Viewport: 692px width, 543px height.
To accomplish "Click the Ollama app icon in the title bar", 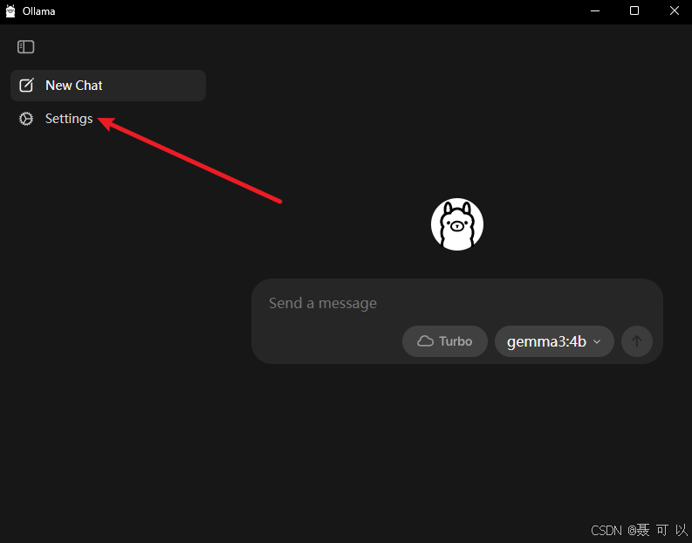I will [x=10, y=11].
